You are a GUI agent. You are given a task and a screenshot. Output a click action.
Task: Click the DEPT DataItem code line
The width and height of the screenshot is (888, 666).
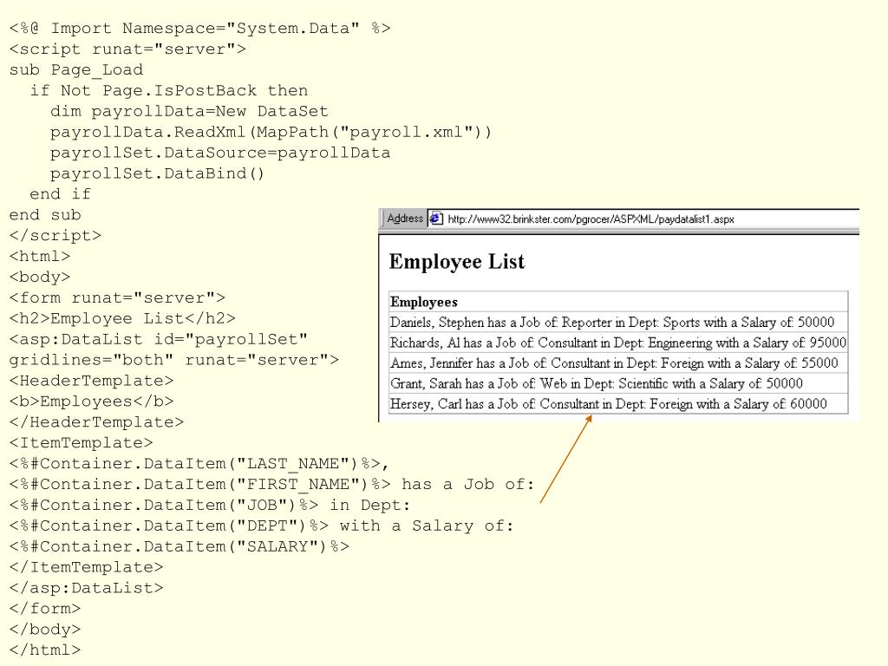[x=262, y=526]
